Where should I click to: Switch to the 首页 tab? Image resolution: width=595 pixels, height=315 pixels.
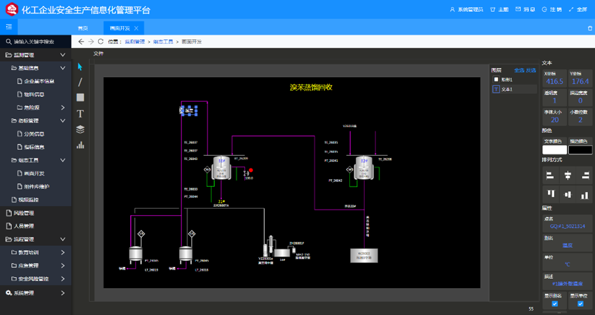click(83, 29)
